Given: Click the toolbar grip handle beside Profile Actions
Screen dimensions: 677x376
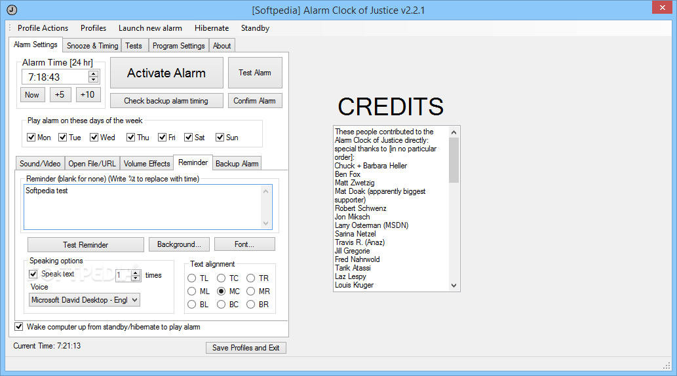Looking at the screenshot, I should point(10,28).
